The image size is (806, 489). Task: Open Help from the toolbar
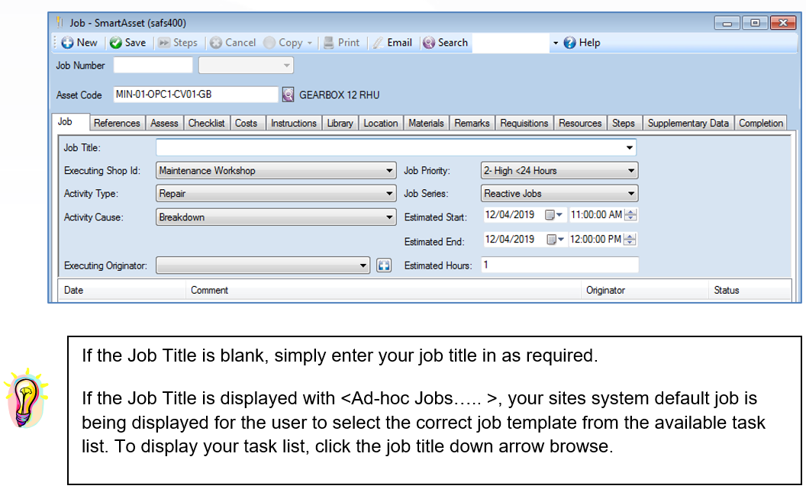point(569,43)
